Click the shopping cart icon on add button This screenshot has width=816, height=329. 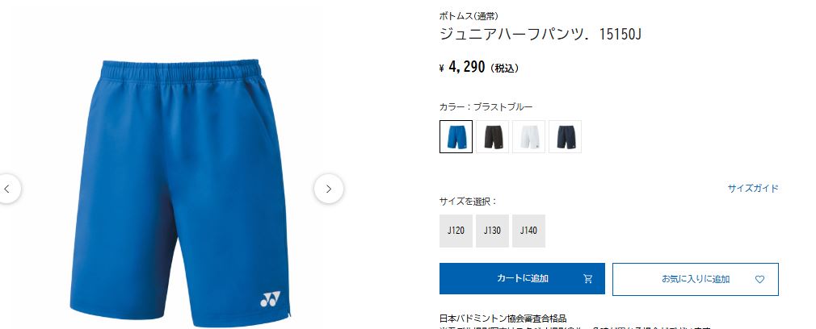coord(588,279)
